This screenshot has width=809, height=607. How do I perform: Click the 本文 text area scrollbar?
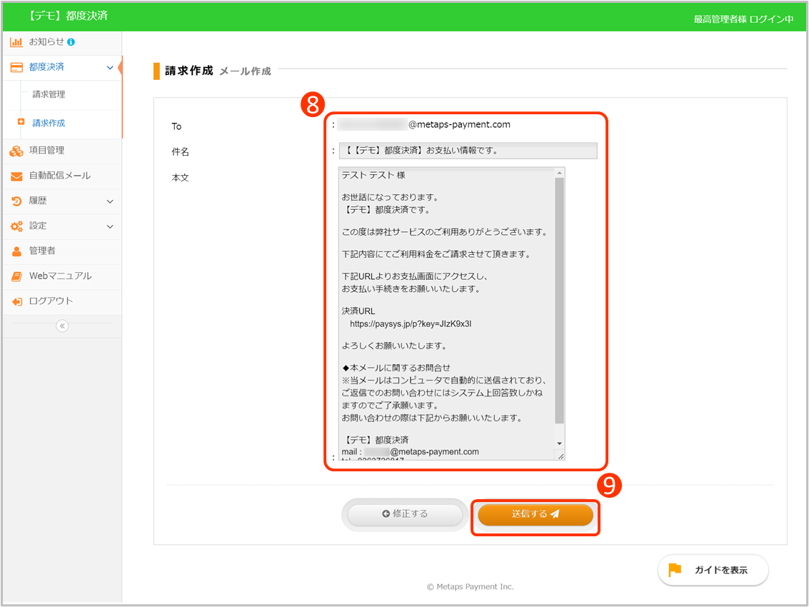559,300
